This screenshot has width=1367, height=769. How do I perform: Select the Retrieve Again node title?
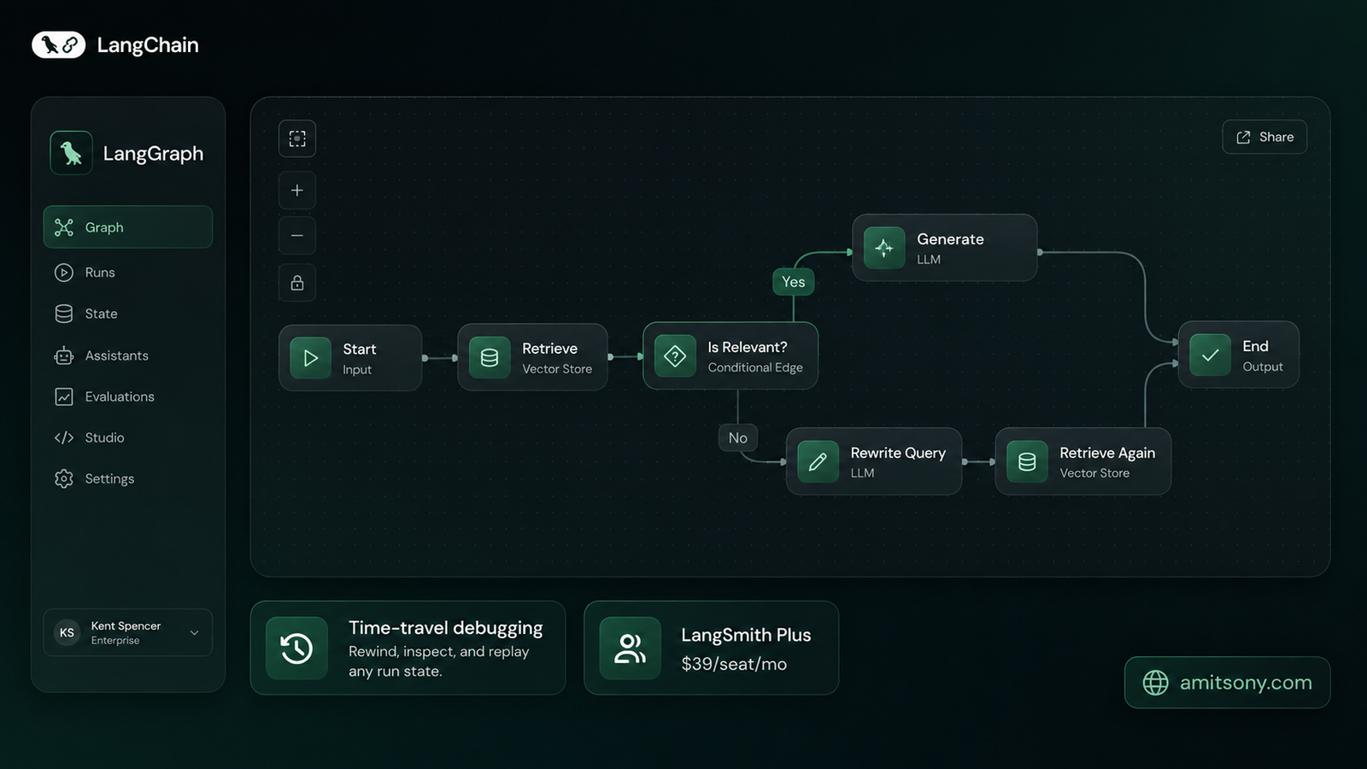click(x=1107, y=453)
